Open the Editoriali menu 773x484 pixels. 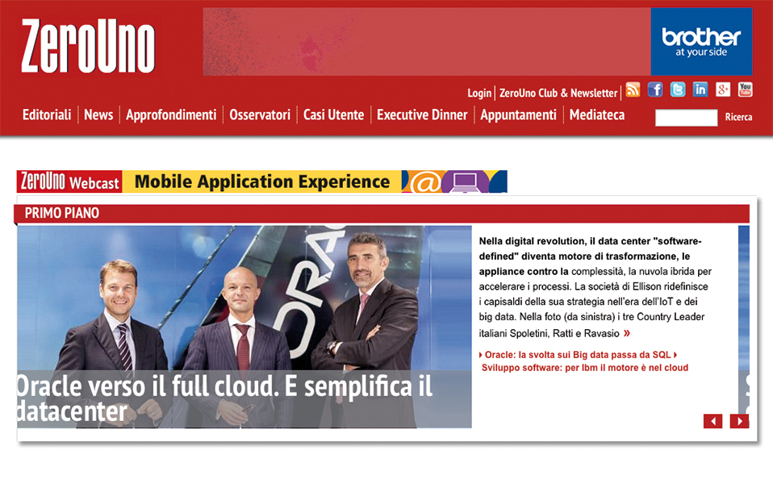47,115
